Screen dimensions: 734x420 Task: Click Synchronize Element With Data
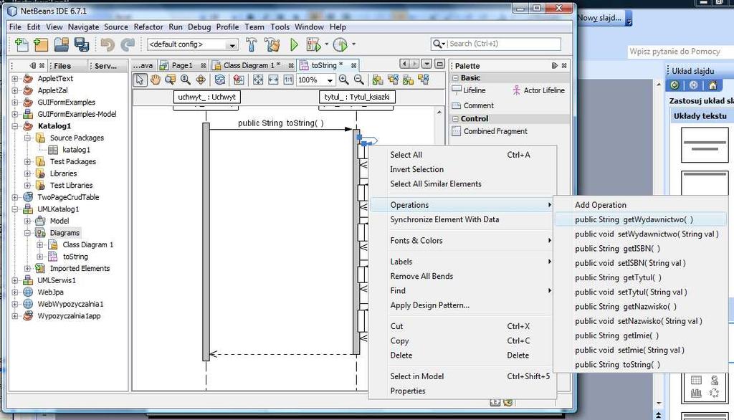444,219
